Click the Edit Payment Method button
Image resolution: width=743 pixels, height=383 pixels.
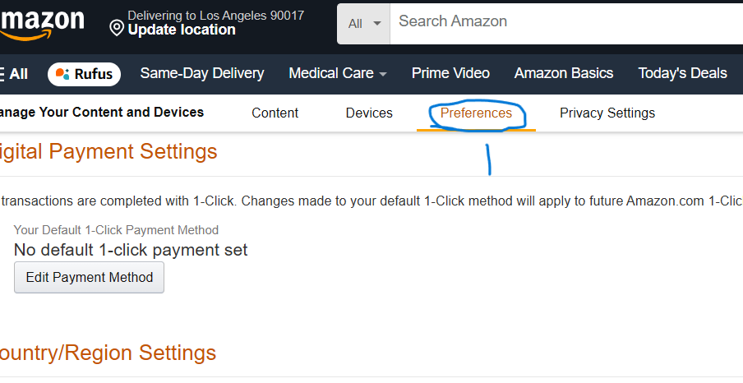[x=90, y=278]
